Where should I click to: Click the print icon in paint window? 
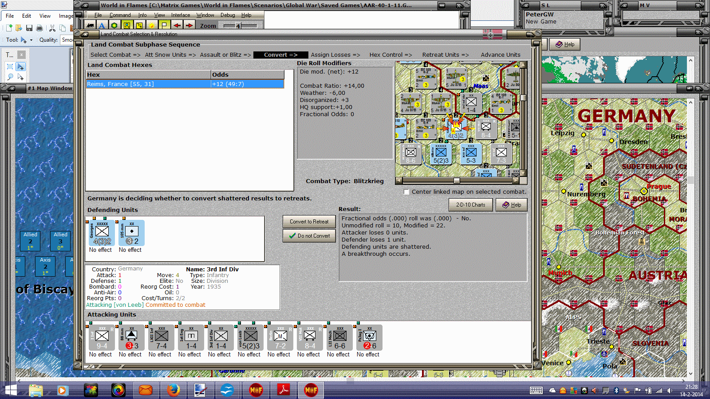(39, 28)
